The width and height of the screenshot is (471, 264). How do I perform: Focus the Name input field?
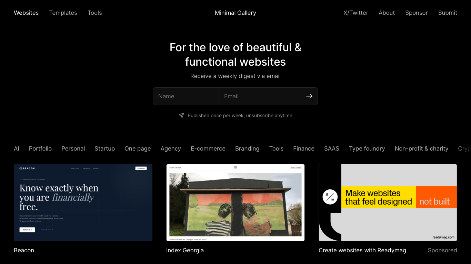click(x=186, y=96)
